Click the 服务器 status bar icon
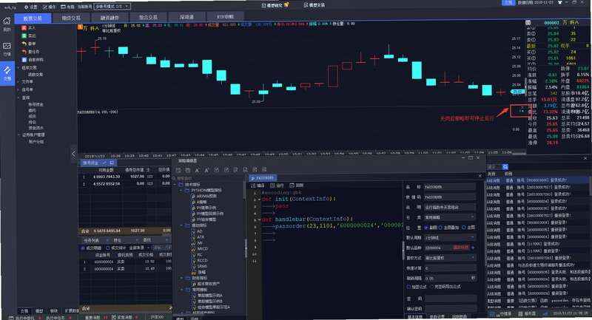The height and width of the screenshot is (320, 592). click(x=521, y=313)
